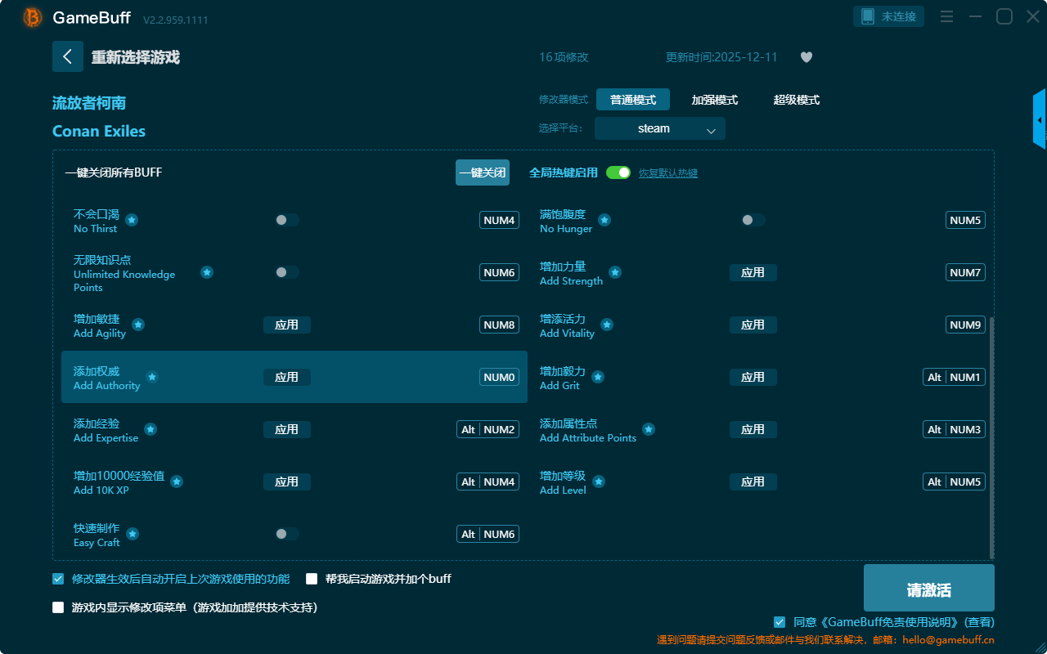Click the phone connection status icon
This screenshot has height=654, width=1047.
click(868, 16)
